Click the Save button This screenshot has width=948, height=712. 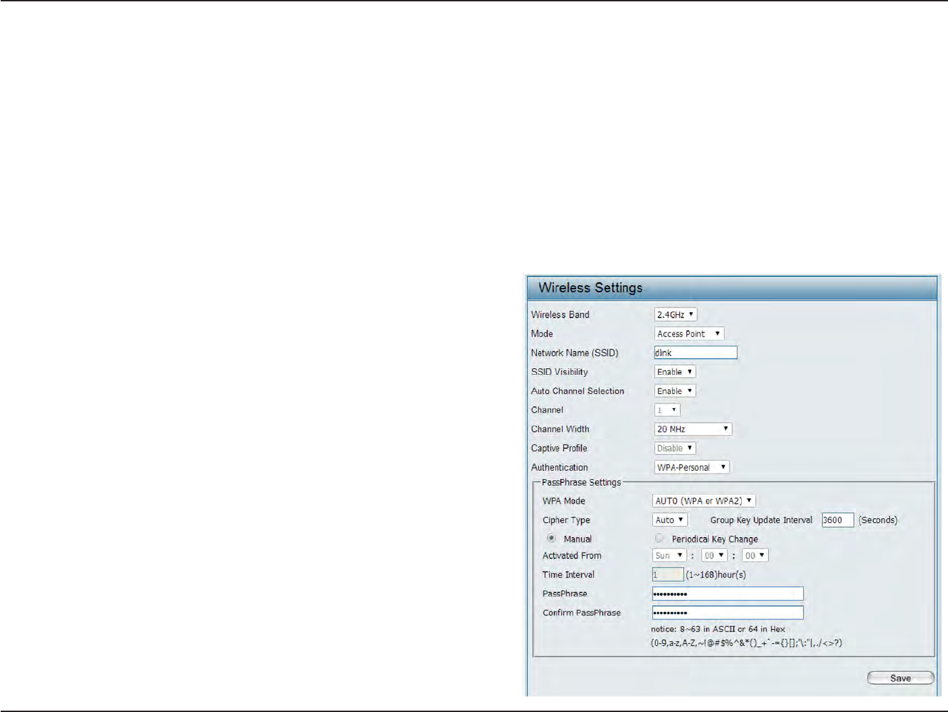pos(900,678)
